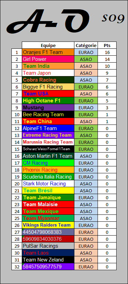The image size is (128, 284).
Task: Select the Pts column header
Action: point(107,45)
